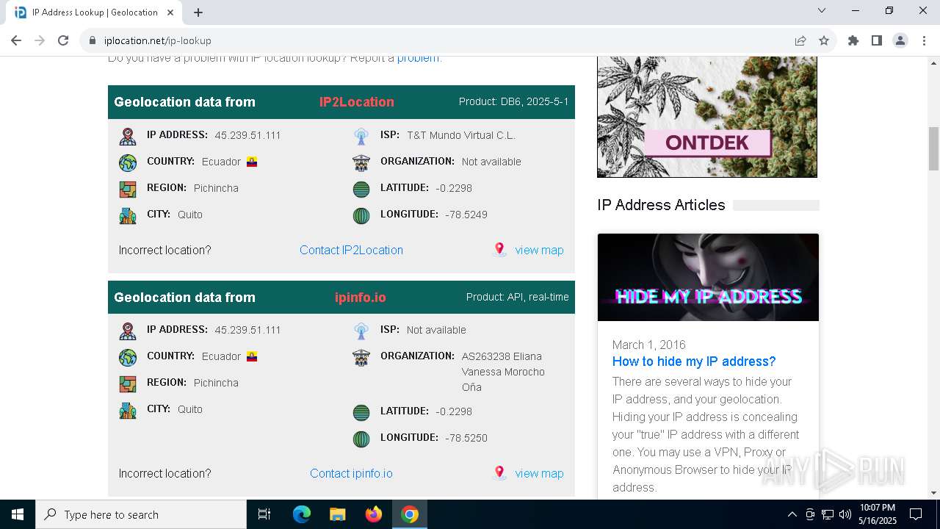Open the Hide My IP Address article image
940x529 pixels.
708,277
